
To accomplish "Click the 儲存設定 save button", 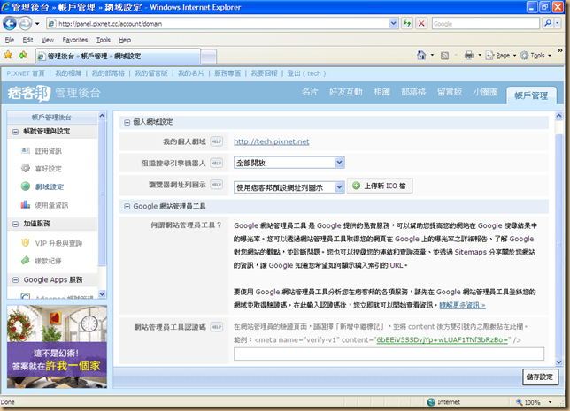I will pyautogui.click(x=540, y=377).
